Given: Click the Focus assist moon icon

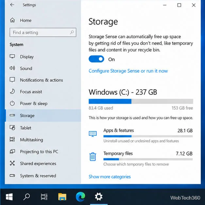Looking at the screenshot, I should 12,92.
